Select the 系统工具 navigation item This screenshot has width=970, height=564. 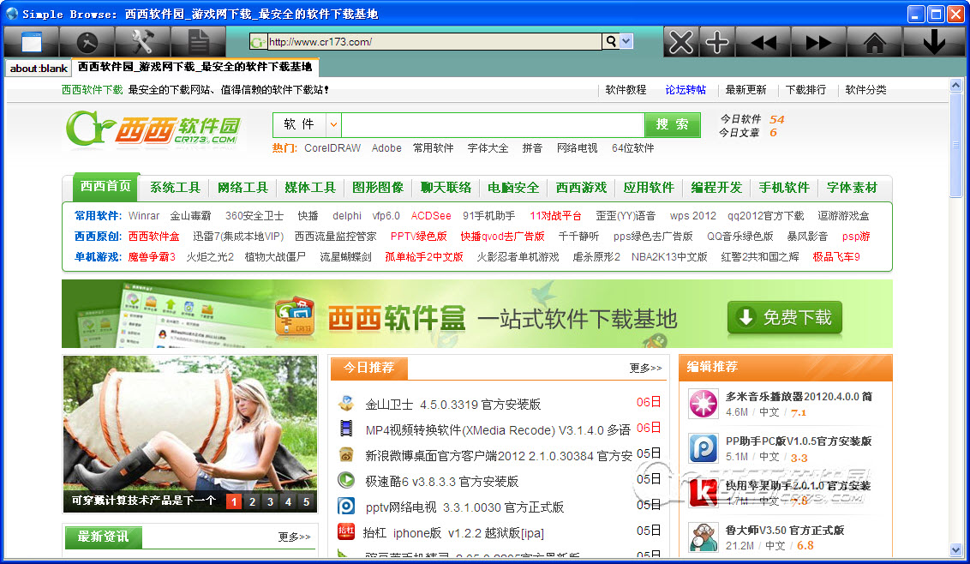click(175, 188)
